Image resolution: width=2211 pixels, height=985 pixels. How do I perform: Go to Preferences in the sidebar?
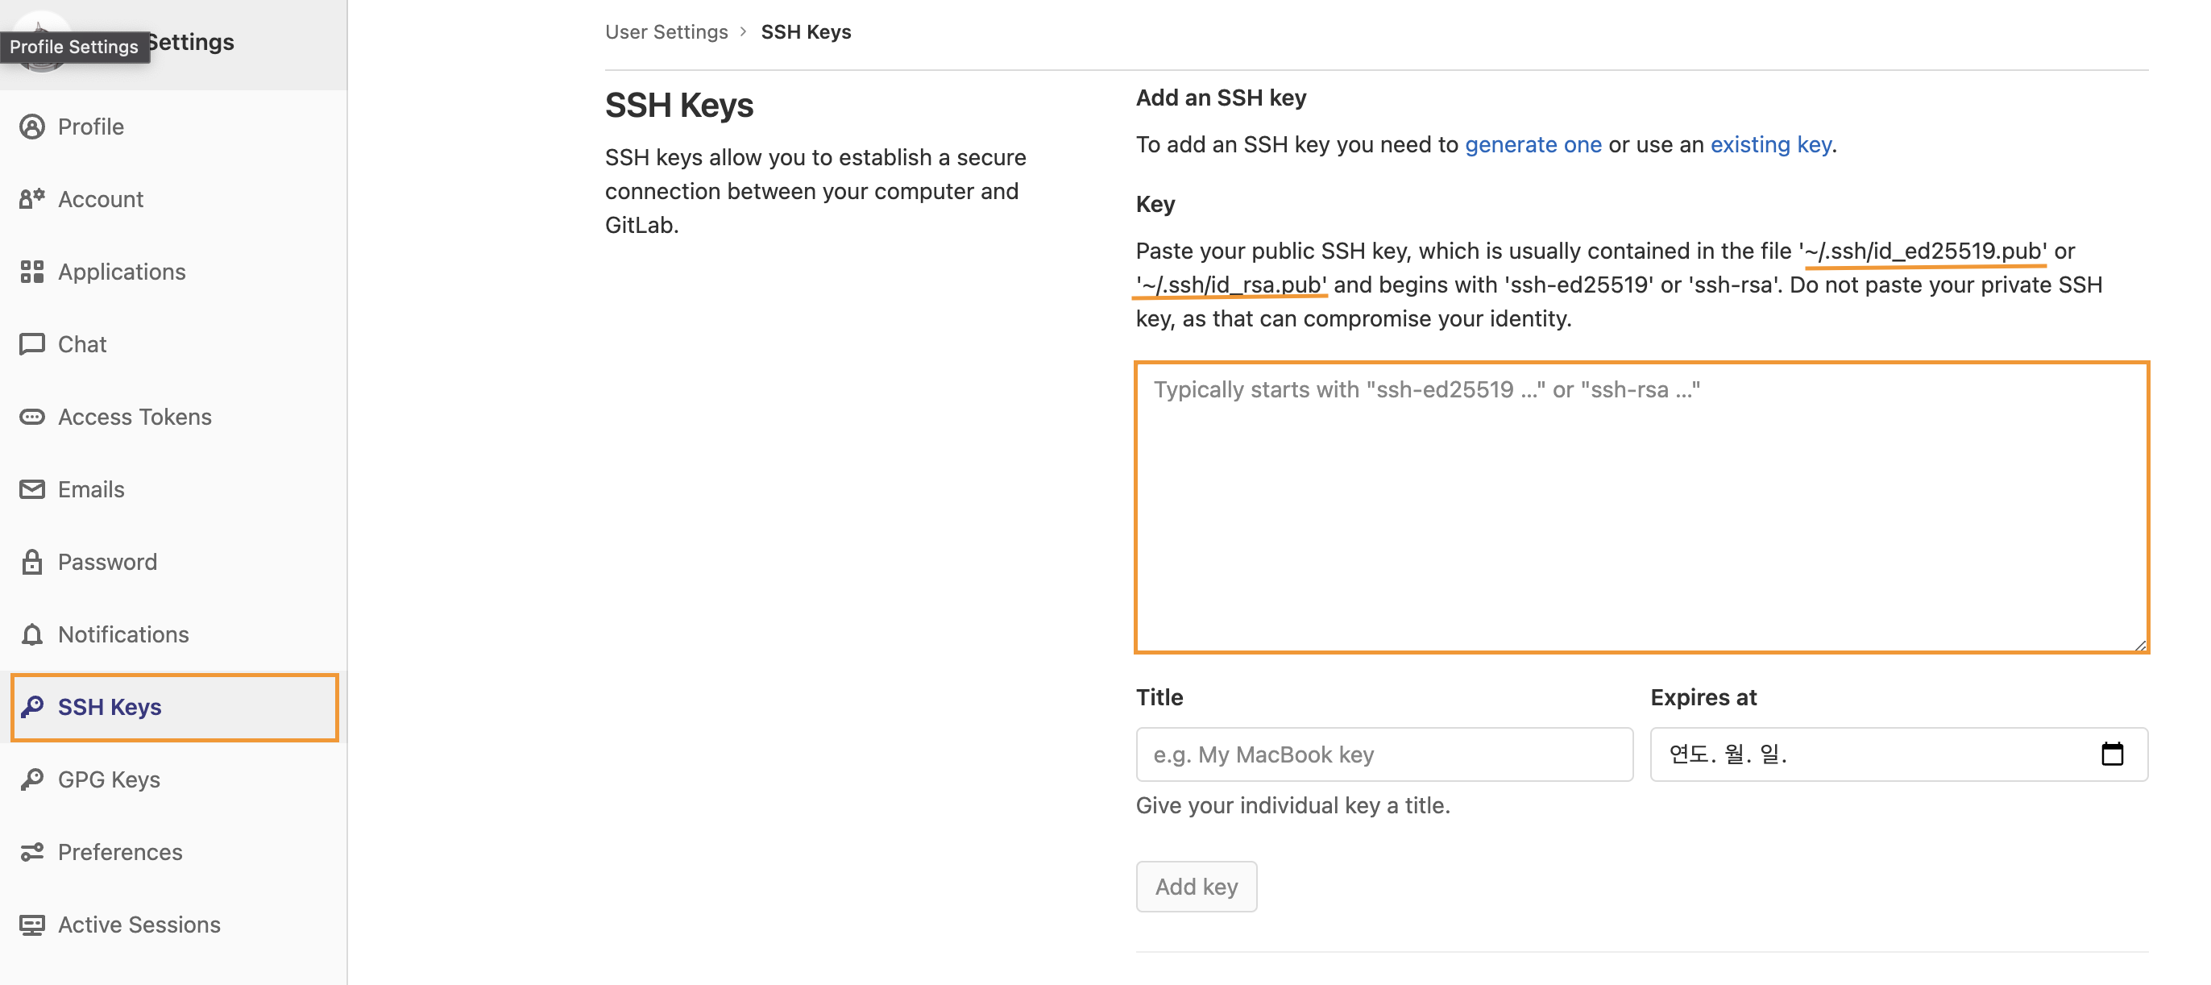120,852
